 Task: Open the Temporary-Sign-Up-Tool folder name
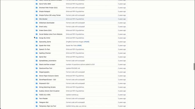[48, 106]
